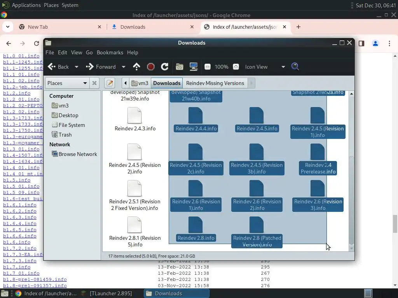Zoom out with the minus icon

(208, 67)
